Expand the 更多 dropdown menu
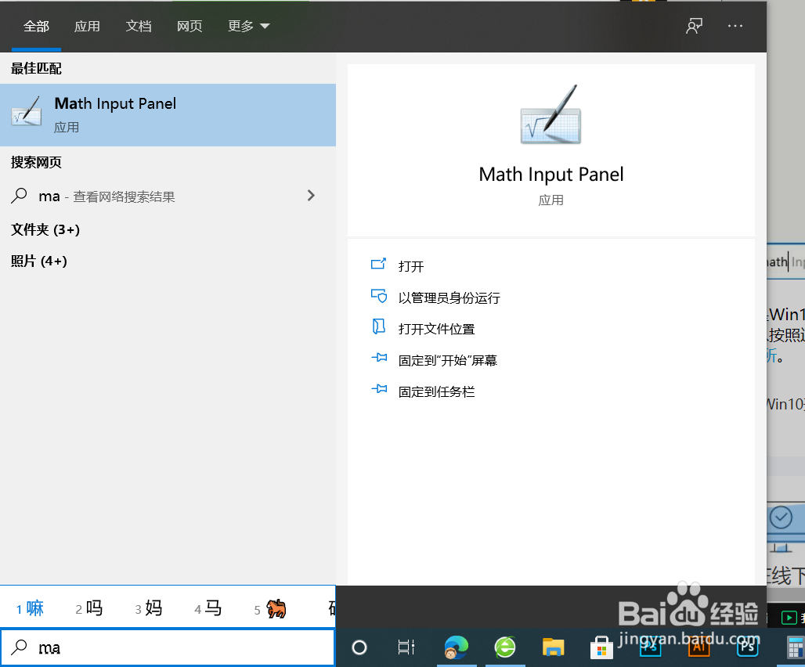The width and height of the screenshot is (805, 667). click(x=248, y=26)
